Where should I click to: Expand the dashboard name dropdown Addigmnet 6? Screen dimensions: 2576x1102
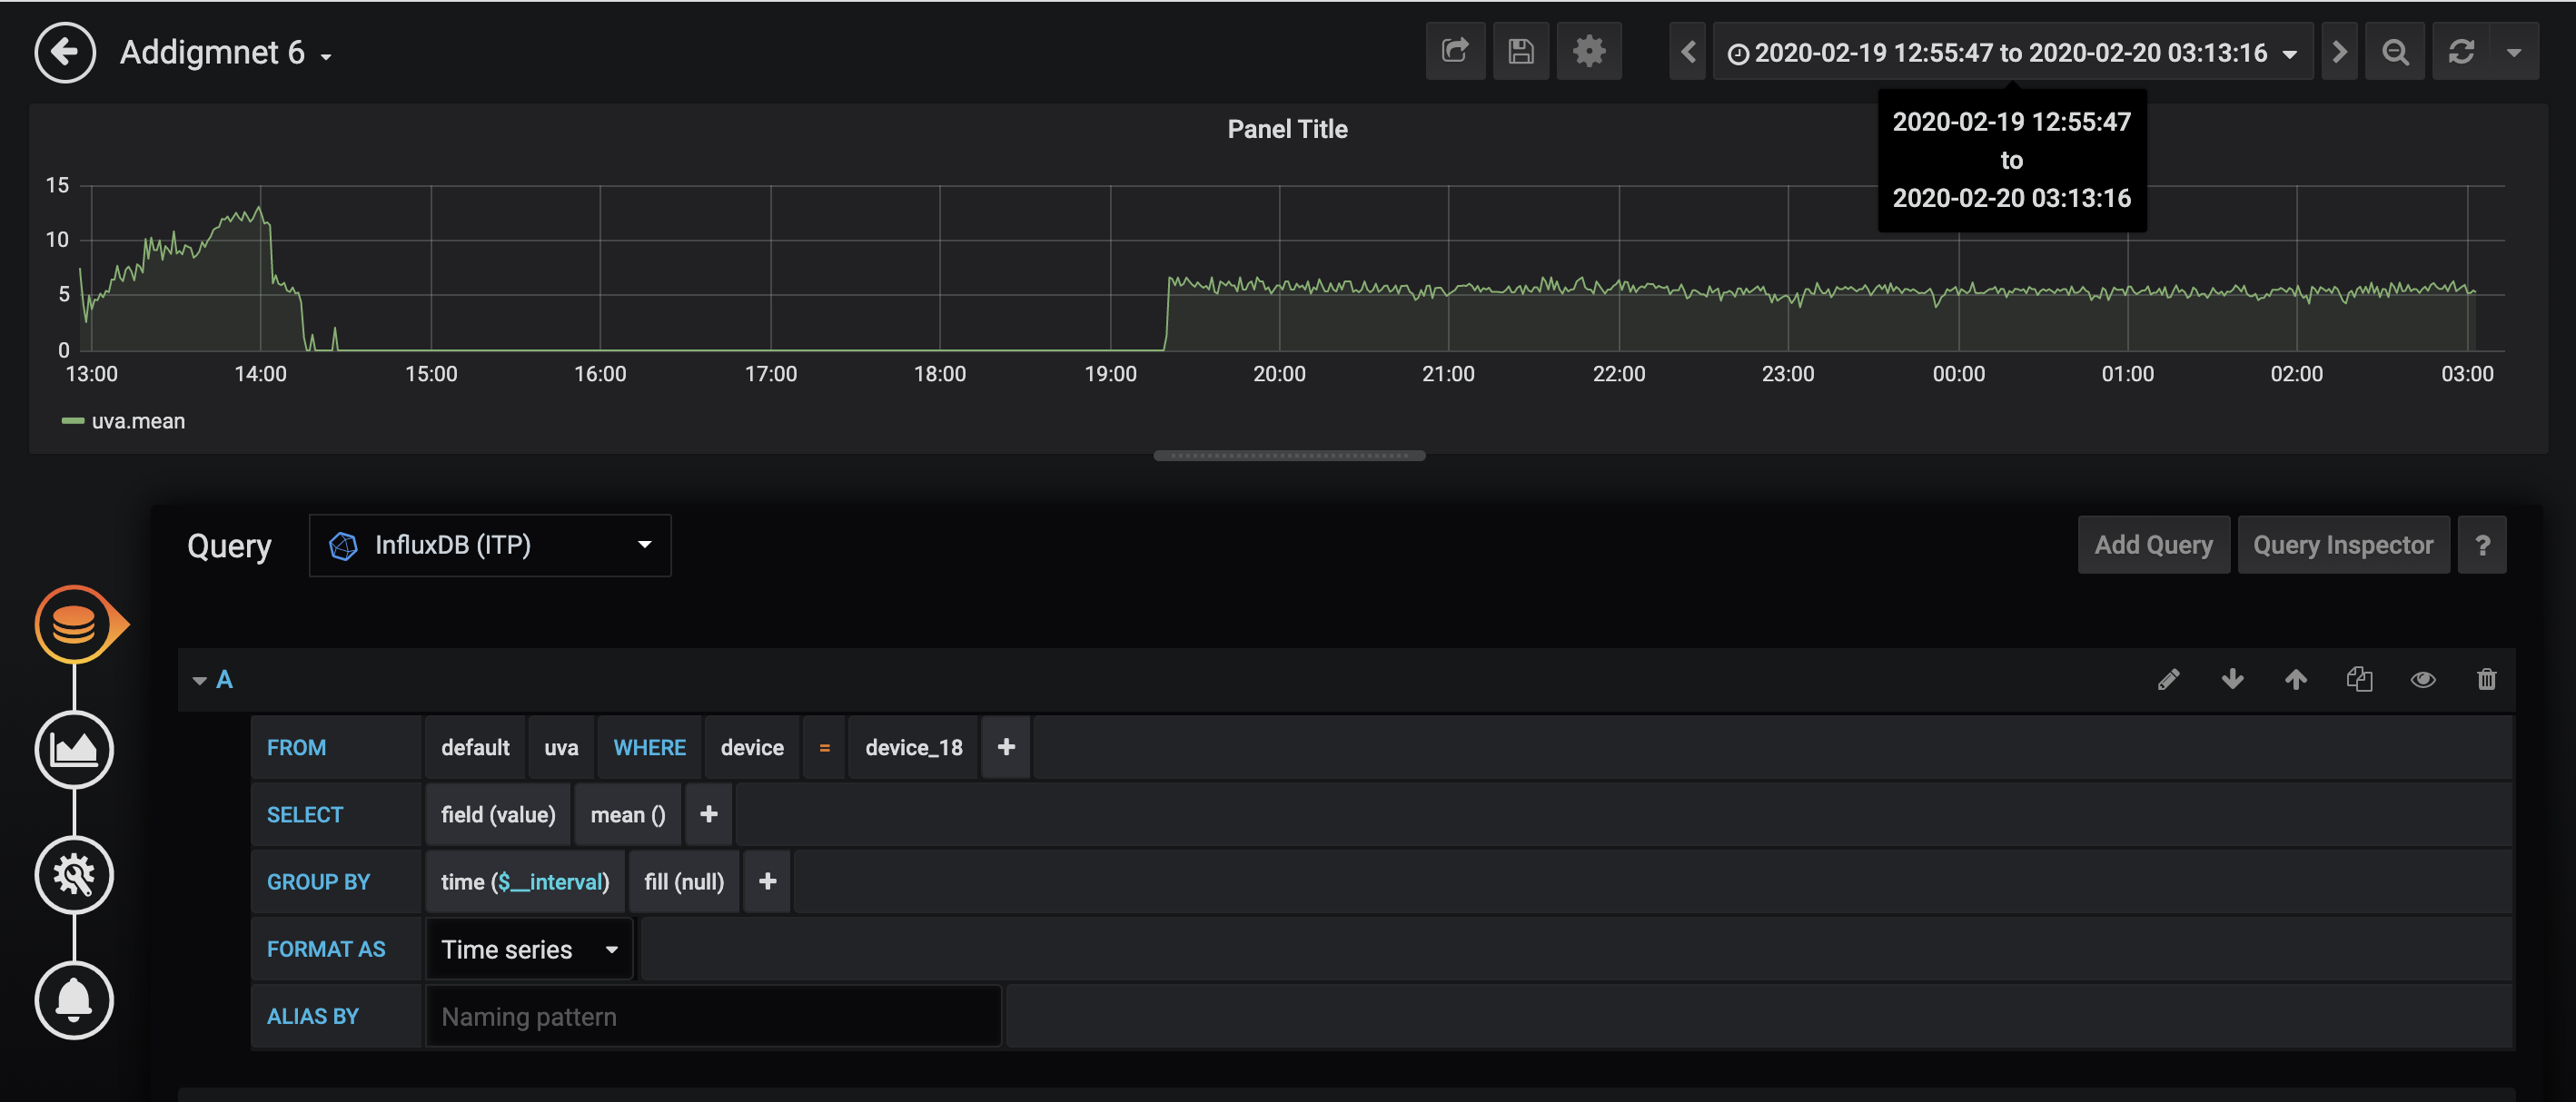327,51
